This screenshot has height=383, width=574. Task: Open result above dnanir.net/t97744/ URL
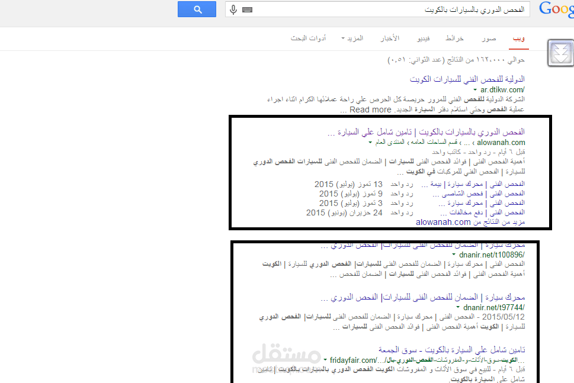(423, 297)
